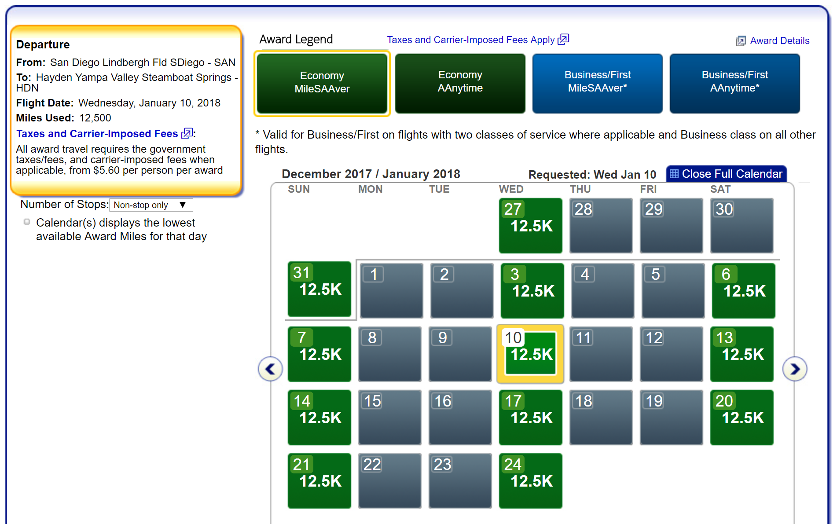Click popup icon next to Taxes heading
The image size is (837, 524).
(187, 133)
